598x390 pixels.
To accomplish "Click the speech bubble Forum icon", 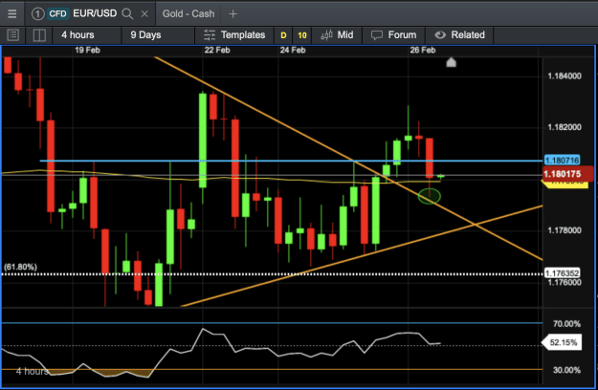I will (377, 35).
